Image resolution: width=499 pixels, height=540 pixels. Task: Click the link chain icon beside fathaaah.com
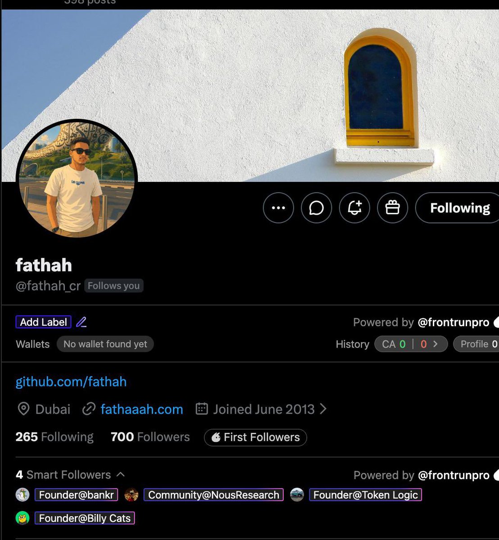click(x=89, y=409)
